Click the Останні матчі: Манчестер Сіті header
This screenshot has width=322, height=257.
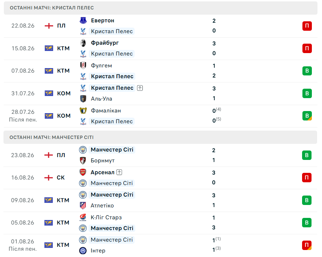click(160, 137)
